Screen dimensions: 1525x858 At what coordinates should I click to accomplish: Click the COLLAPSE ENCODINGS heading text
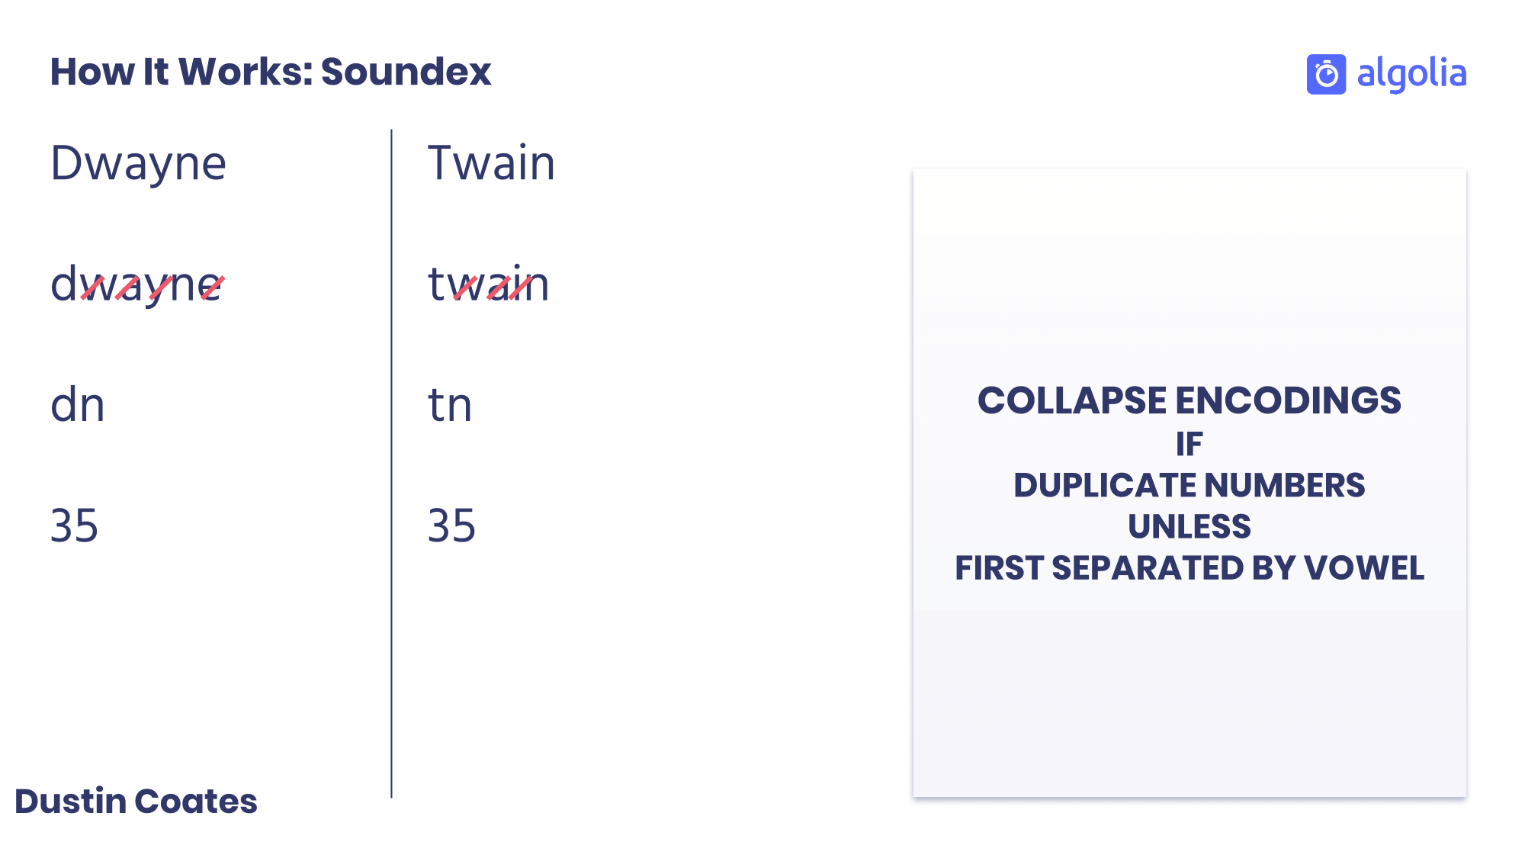(1189, 400)
